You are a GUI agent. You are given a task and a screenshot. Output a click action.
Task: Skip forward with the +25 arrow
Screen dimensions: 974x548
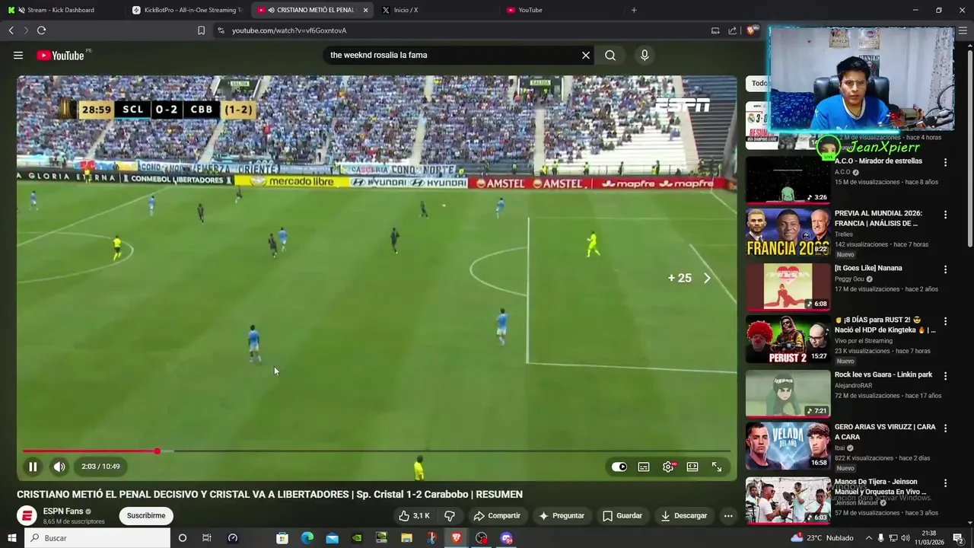tap(707, 278)
